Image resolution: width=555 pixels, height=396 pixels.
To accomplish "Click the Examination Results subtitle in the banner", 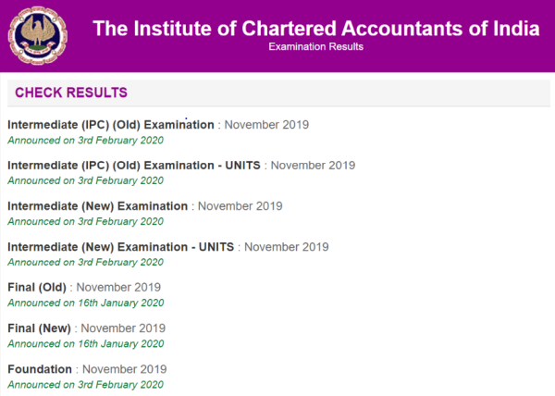I will coord(315,46).
